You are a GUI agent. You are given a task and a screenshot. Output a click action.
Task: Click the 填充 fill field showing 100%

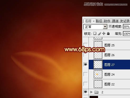tap(127, 34)
